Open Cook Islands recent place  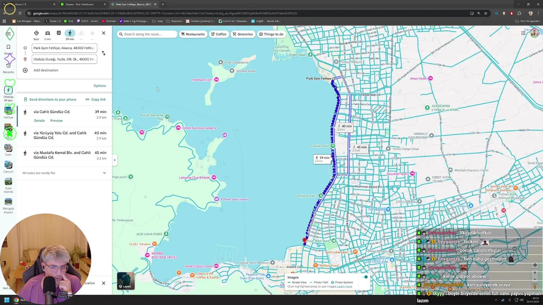point(8,186)
